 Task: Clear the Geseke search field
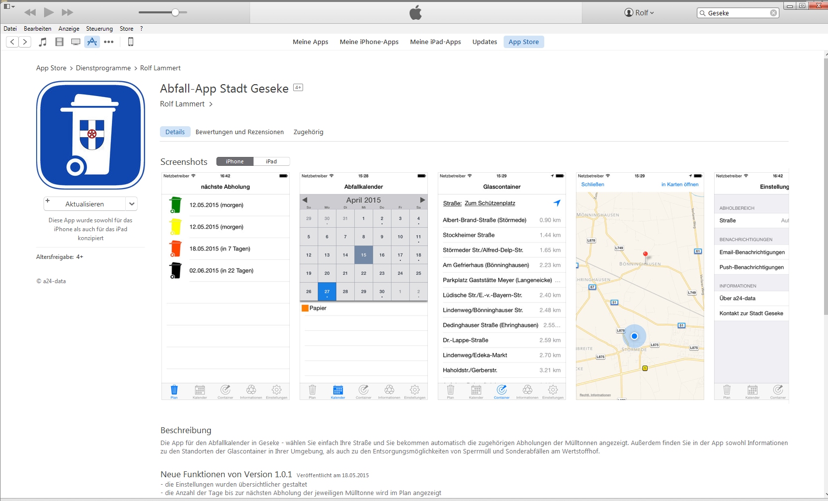(773, 13)
